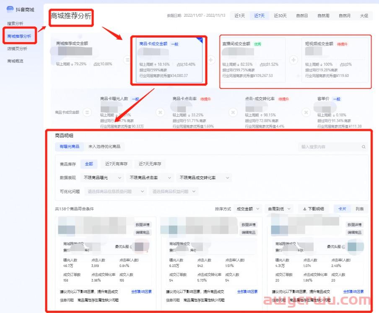
Task: Click the 商品明细 section heading
Action: pos(64,136)
